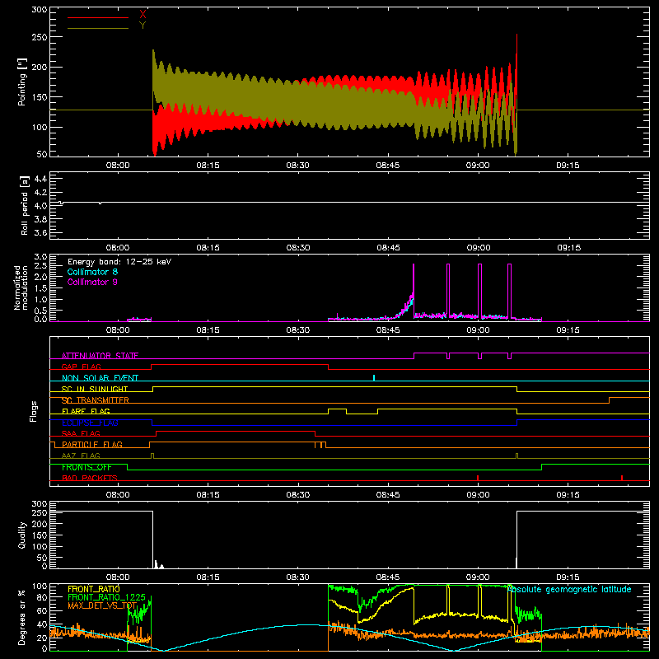The width and height of the screenshot is (659, 659).
Task: Click the 09:00 tick label under Flags plot
Action: 478,495
